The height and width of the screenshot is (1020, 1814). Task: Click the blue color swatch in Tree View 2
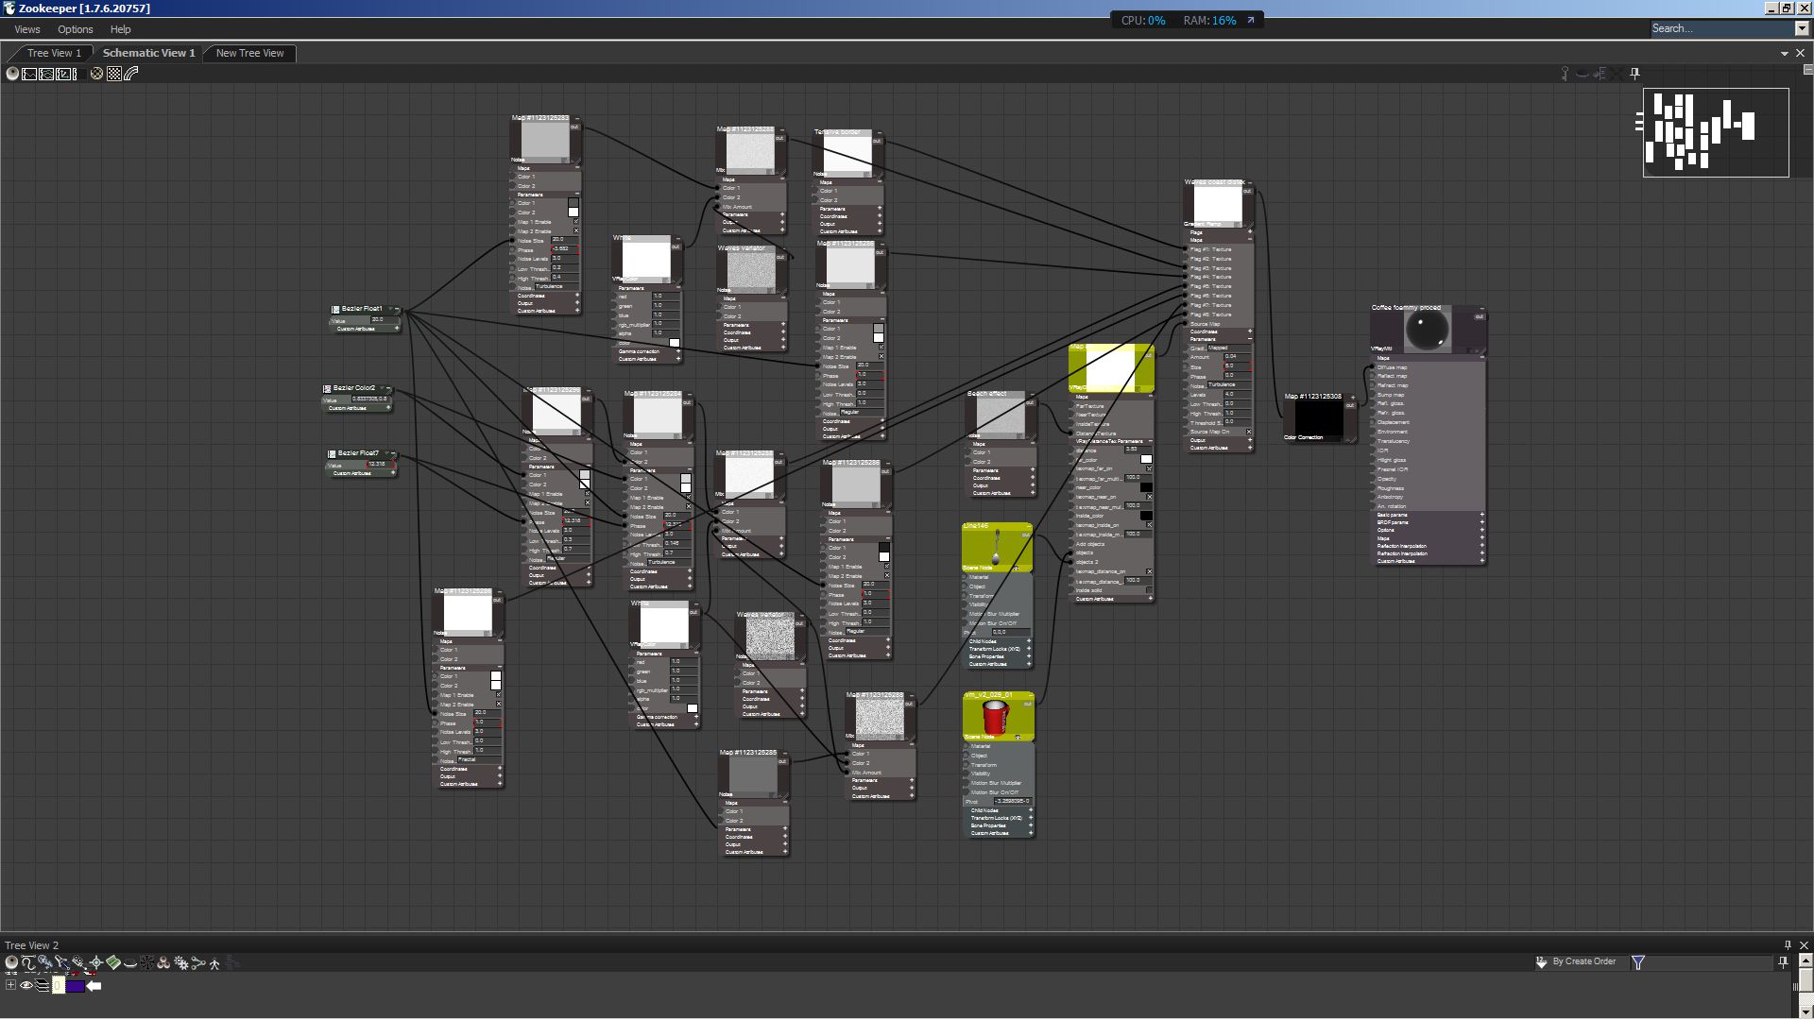pos(75,986)
